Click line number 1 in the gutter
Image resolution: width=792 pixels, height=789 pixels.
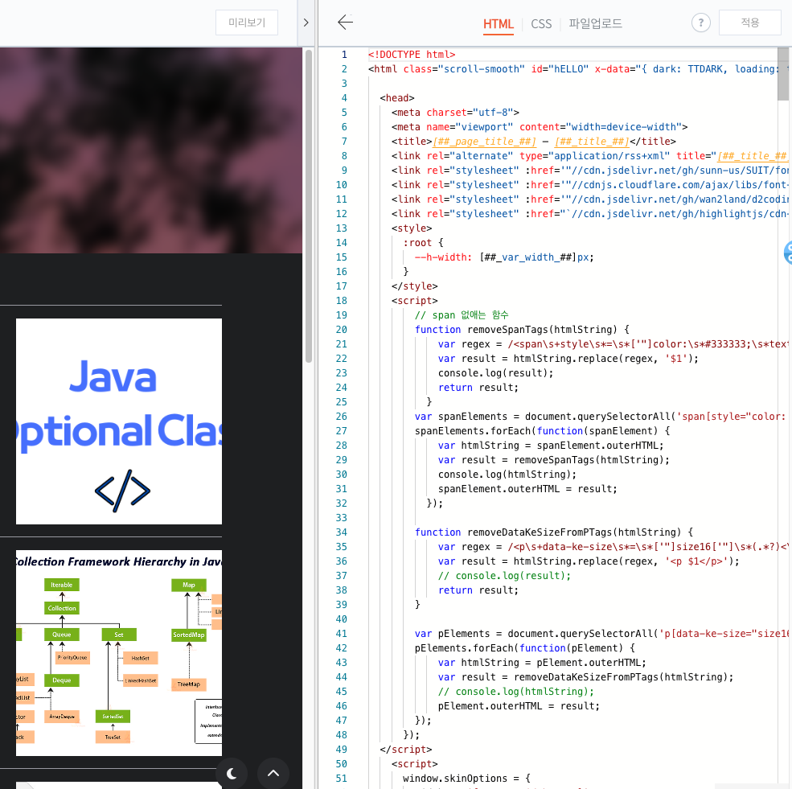click(x=344, y=55)
